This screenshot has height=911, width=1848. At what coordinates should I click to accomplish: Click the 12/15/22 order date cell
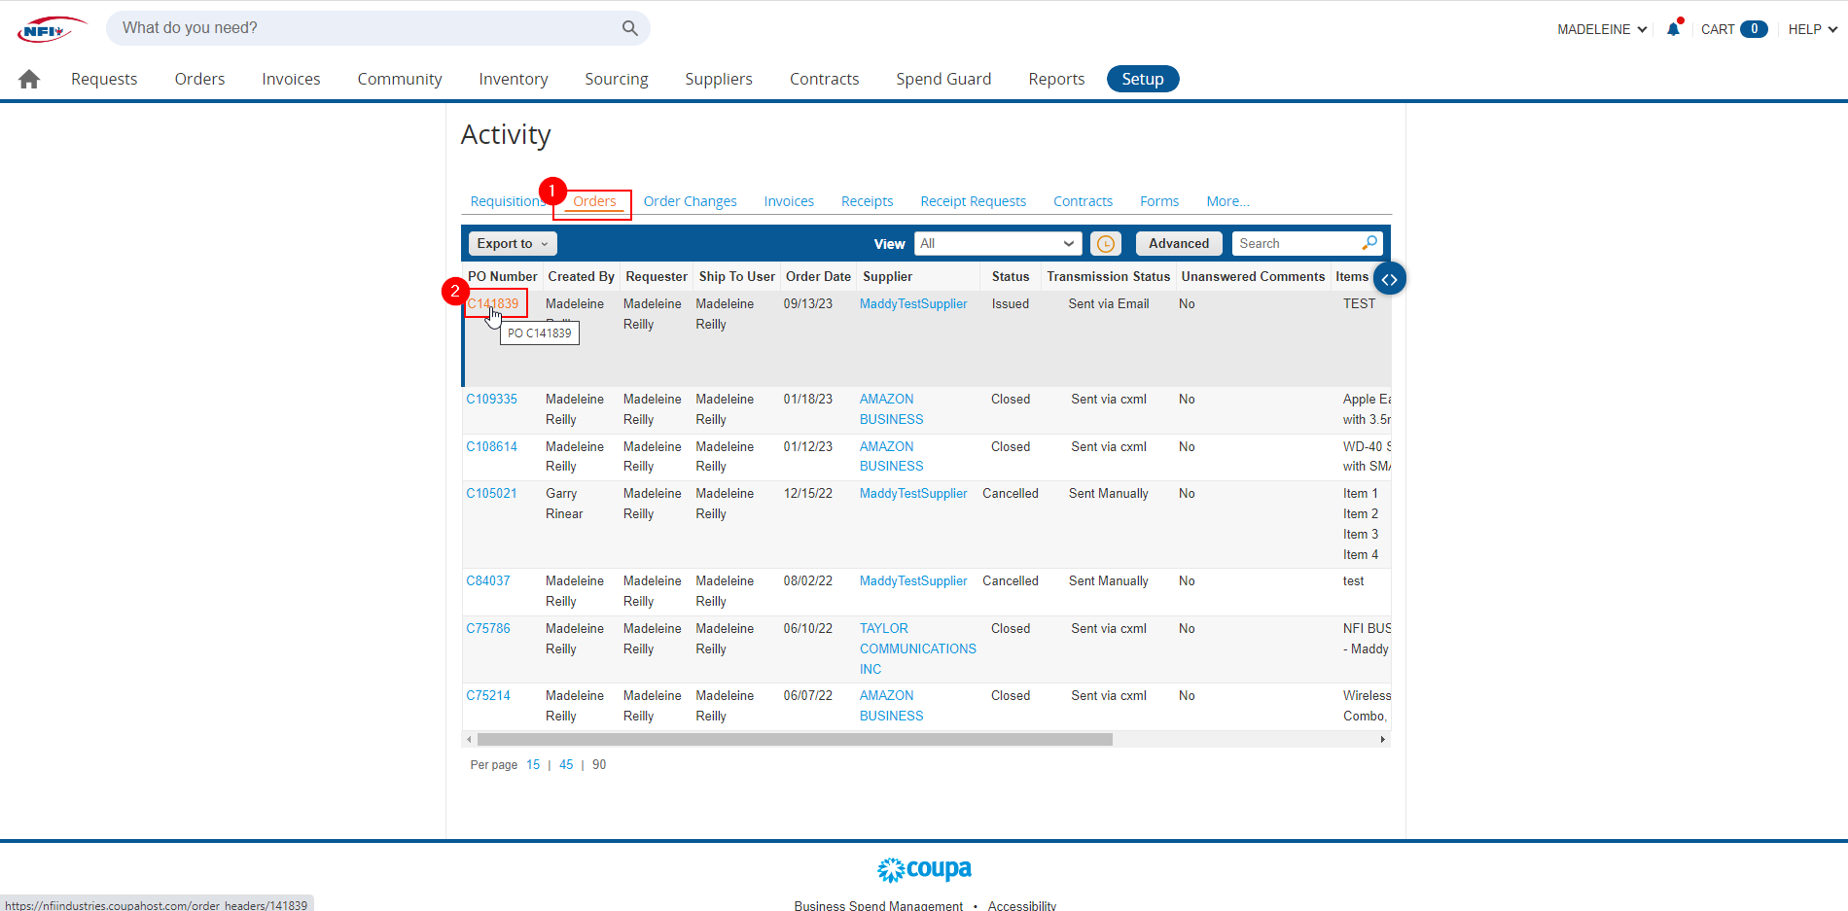[808, 493]
